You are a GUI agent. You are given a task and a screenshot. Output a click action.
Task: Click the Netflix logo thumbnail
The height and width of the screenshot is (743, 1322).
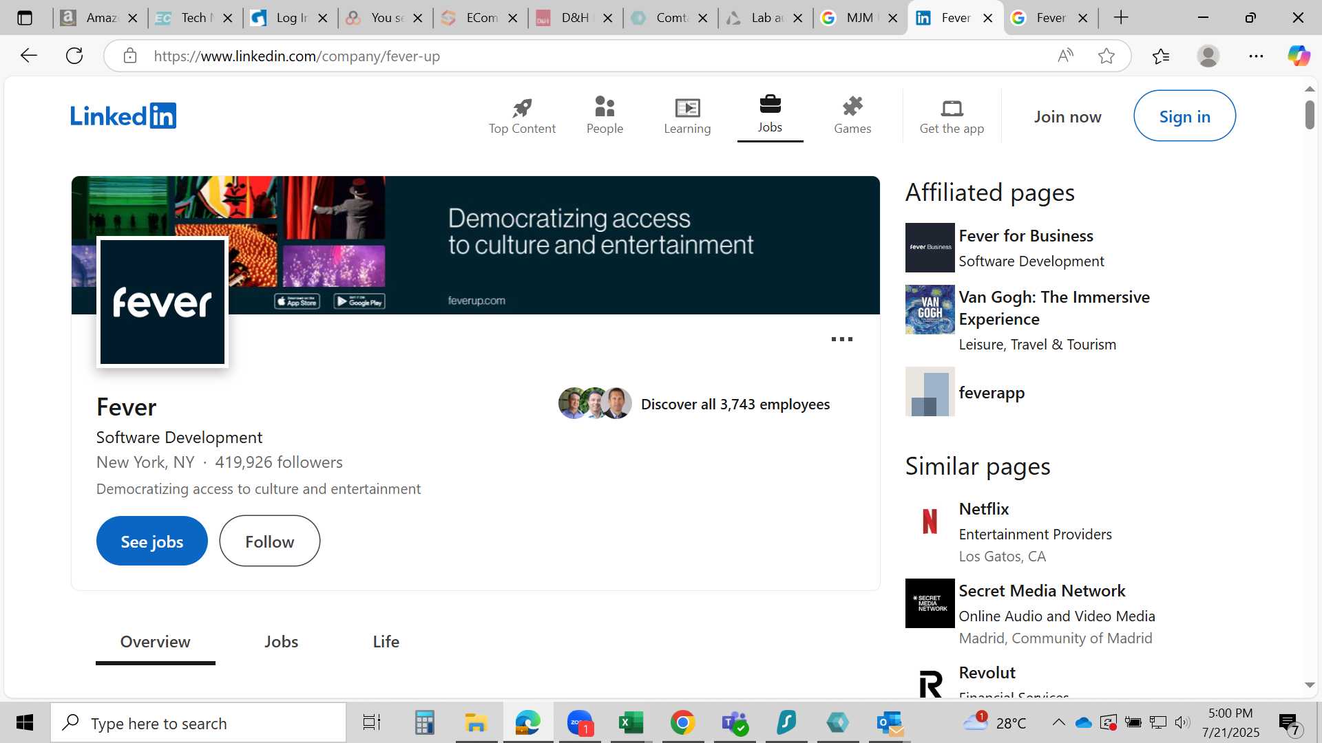coord(930,521)
